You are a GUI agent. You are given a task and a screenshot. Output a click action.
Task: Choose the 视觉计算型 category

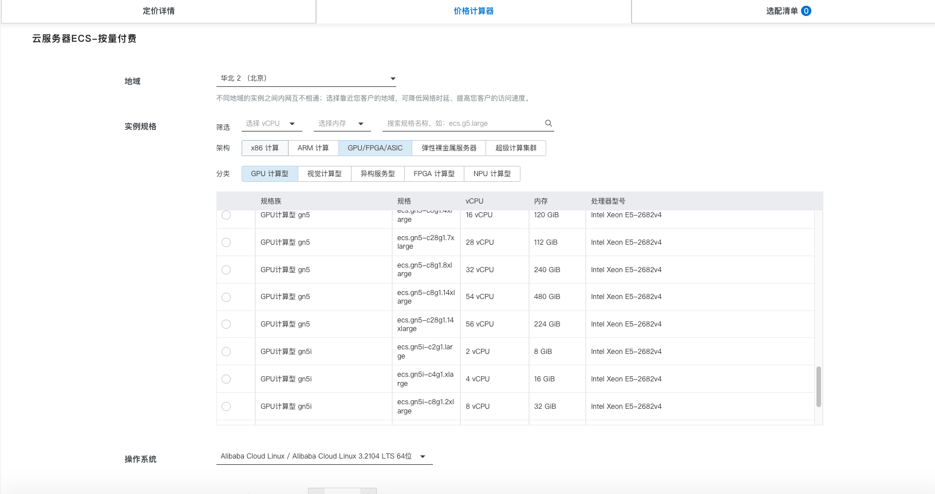[324, 174]
